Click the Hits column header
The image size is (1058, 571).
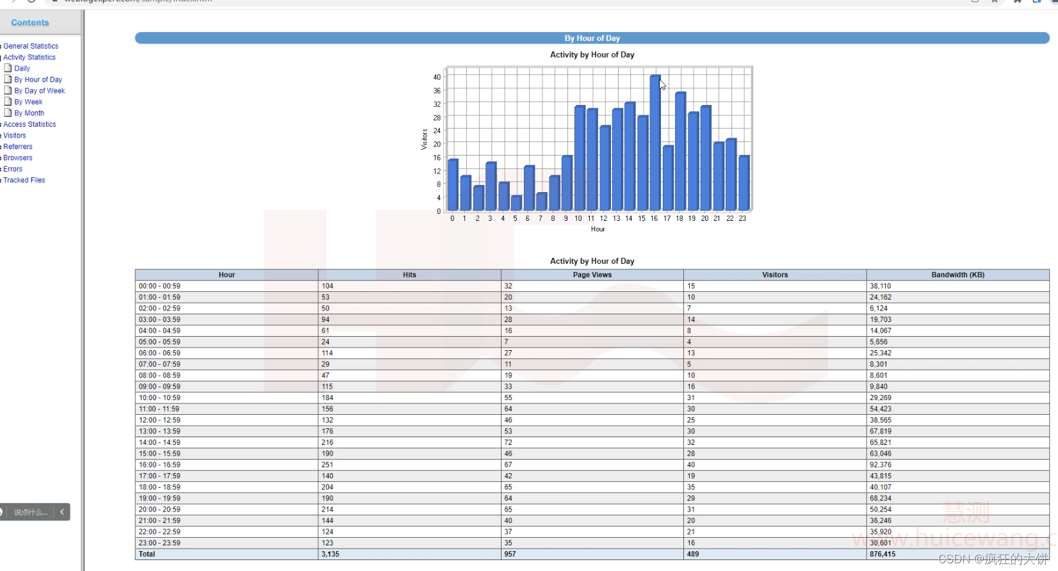[410, 275]
